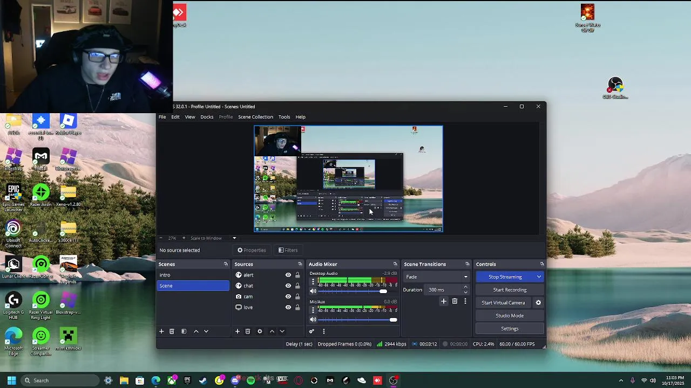Unlock the alert source with its lock icon
691x388 pixels.
(297, 275)
